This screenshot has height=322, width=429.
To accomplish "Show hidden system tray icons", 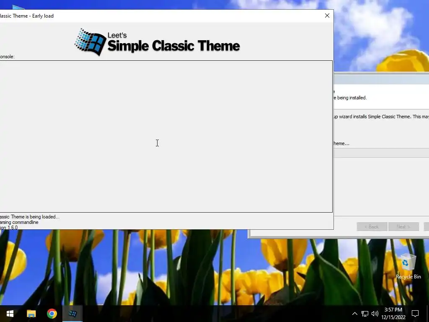I will (x=354, y=314).
